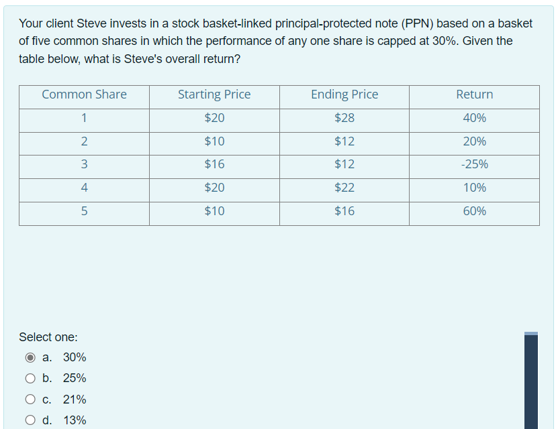Click the Common Share column header
This screenshot has width=556, height=429.
[x=84, y=95]
